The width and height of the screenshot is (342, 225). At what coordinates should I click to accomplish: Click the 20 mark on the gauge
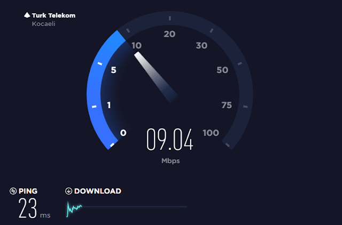point(169,34)
